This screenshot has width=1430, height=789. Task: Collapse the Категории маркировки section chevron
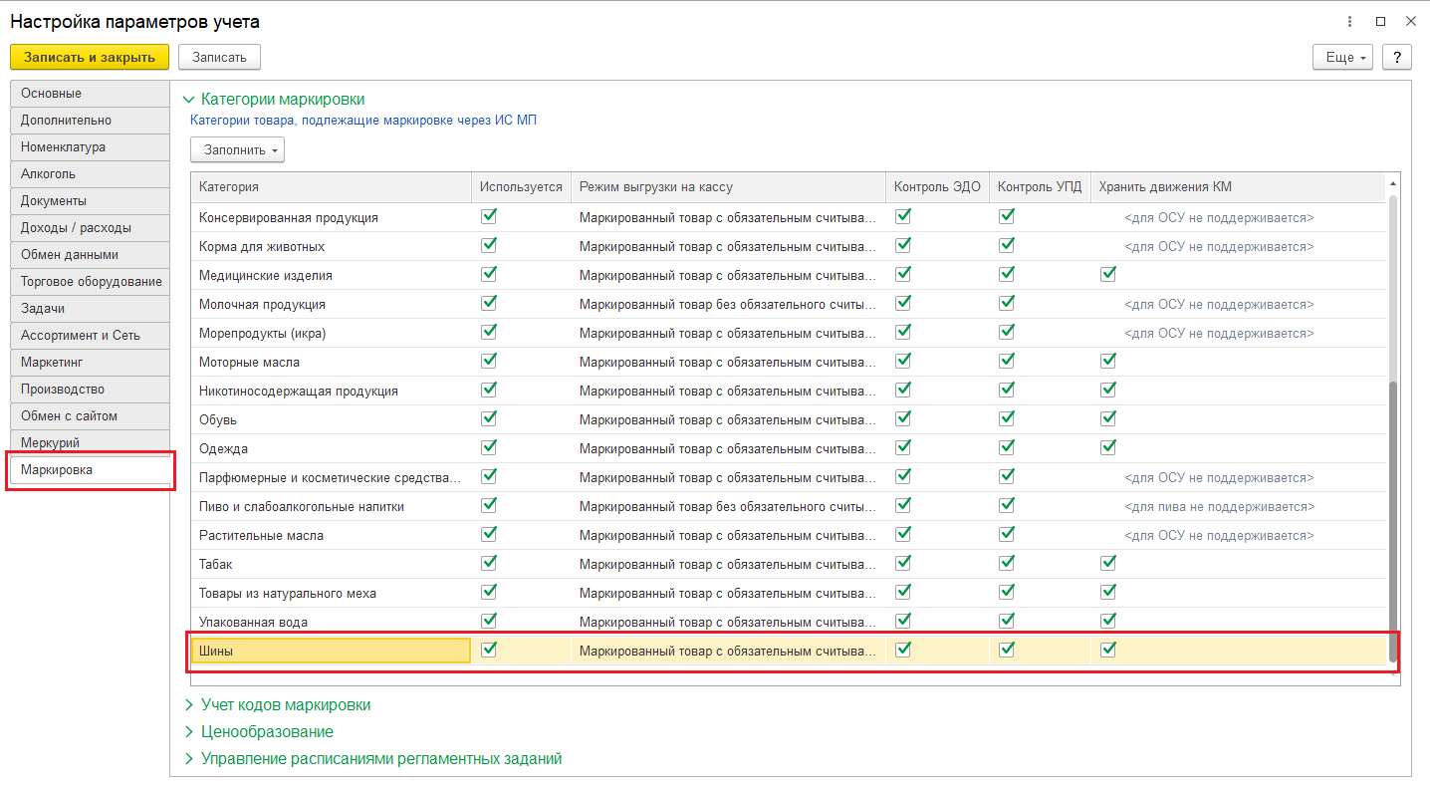tap(189, 100)
